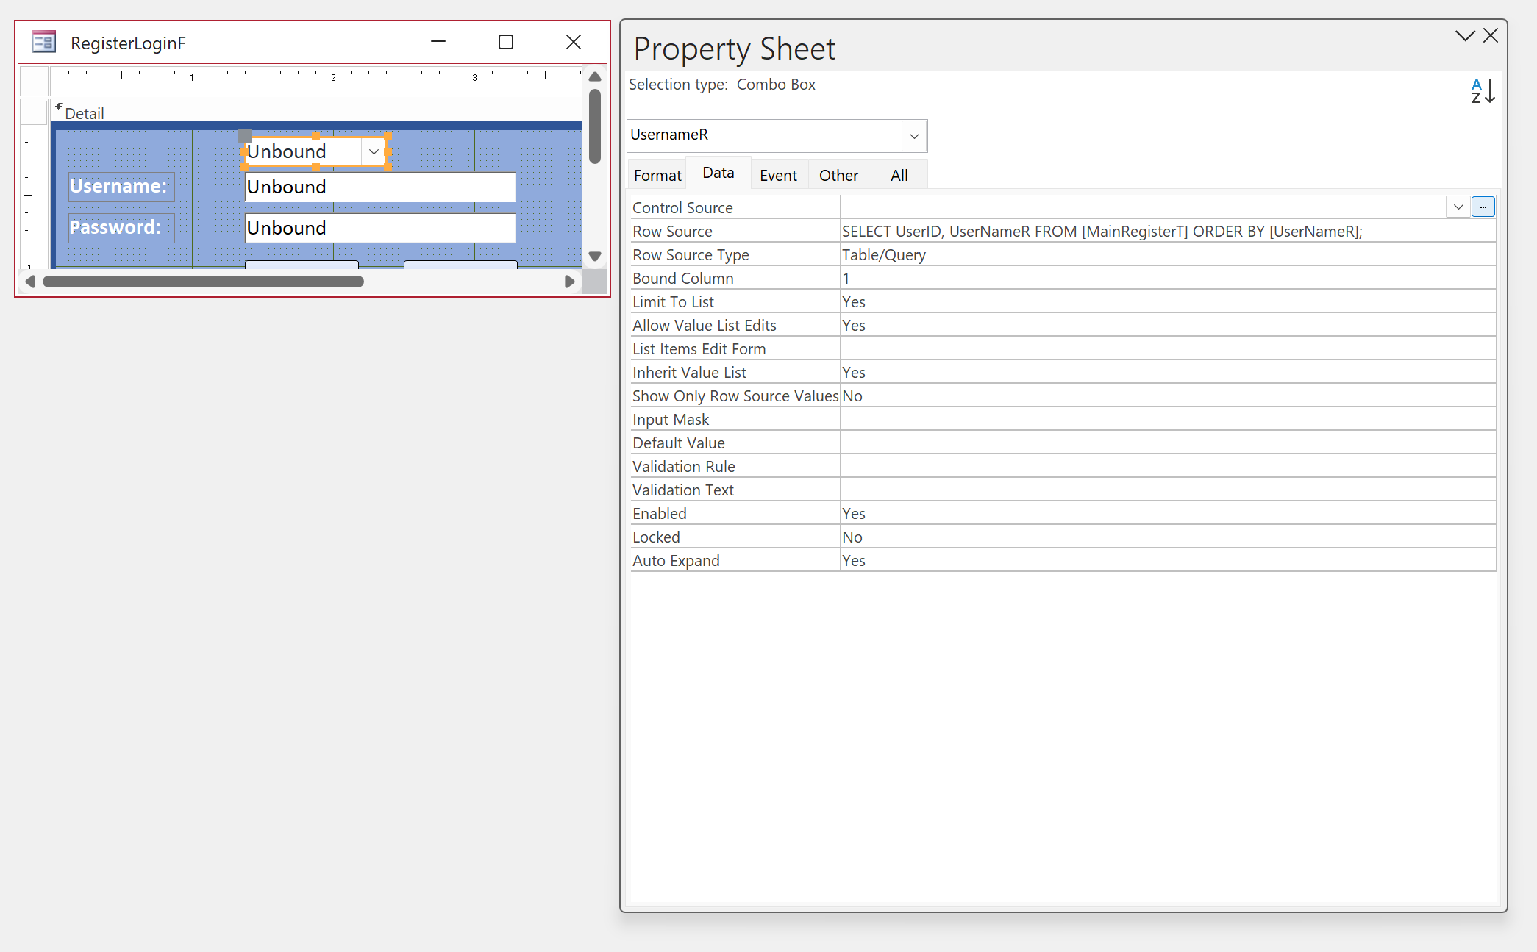Click the horizontal scrollbar thumb in form
The height and width of the screenshot is (952, 1537).
click(x=203, y=282)
